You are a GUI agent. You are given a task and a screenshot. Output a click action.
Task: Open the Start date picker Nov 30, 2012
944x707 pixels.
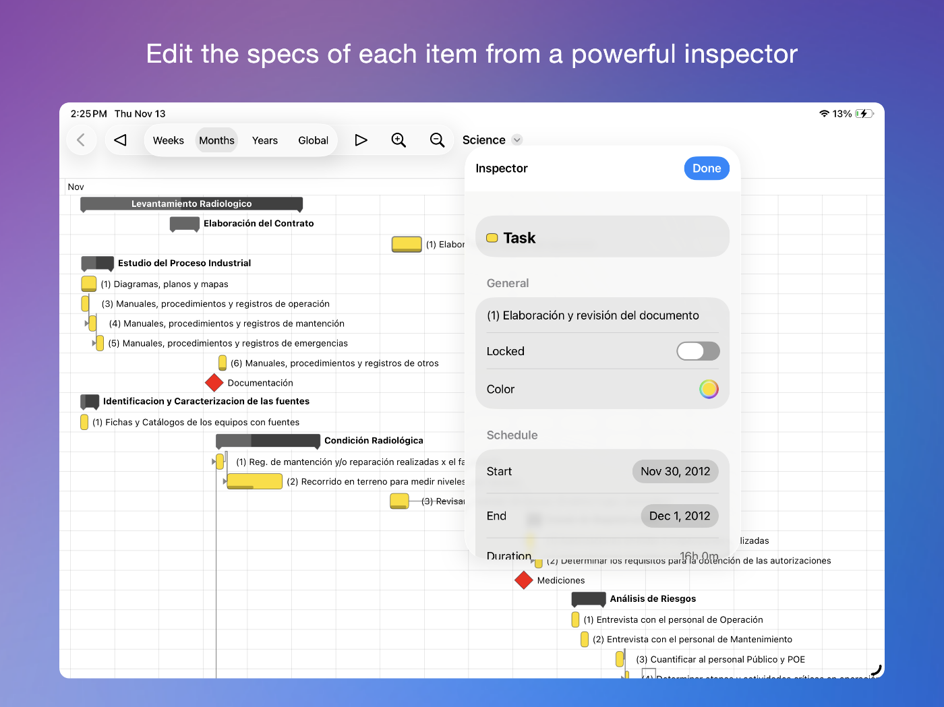pos(675,472)
